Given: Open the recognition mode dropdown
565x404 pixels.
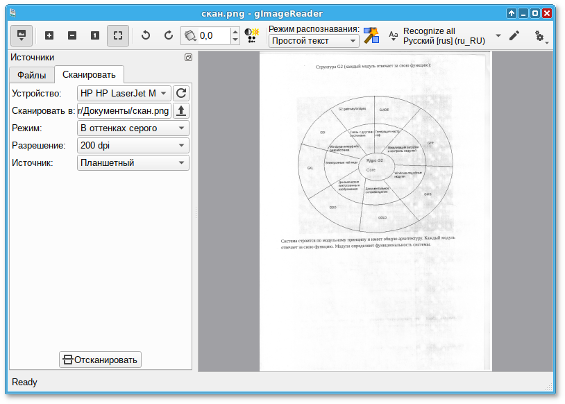Looking at the screenshot, I should pos(314,41).
